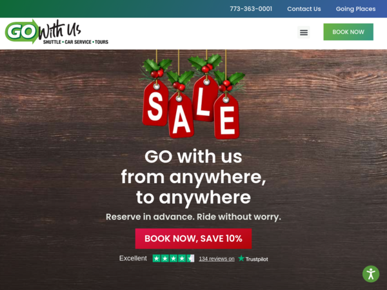Click the Excellent rating label

tap(133, 258)
